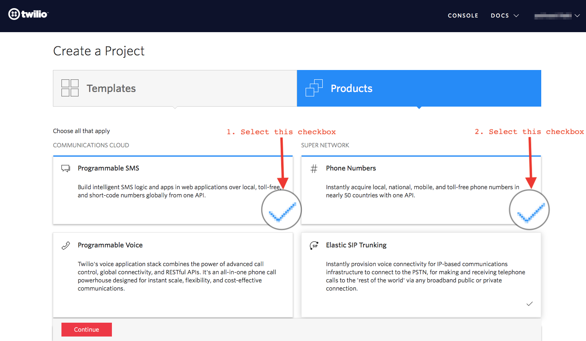
Task: Expand the DOCS dropdown menu
Action: coord(505,15)
